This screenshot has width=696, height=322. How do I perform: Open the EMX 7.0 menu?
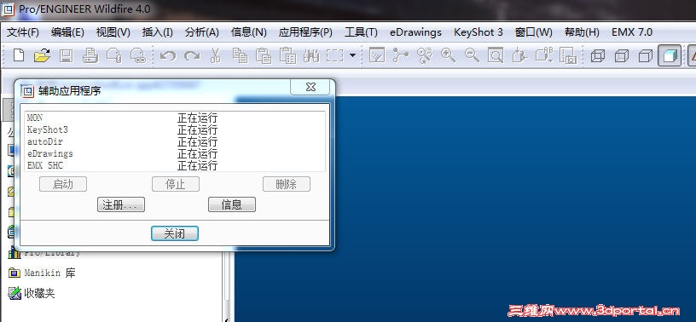click(632, 32)
